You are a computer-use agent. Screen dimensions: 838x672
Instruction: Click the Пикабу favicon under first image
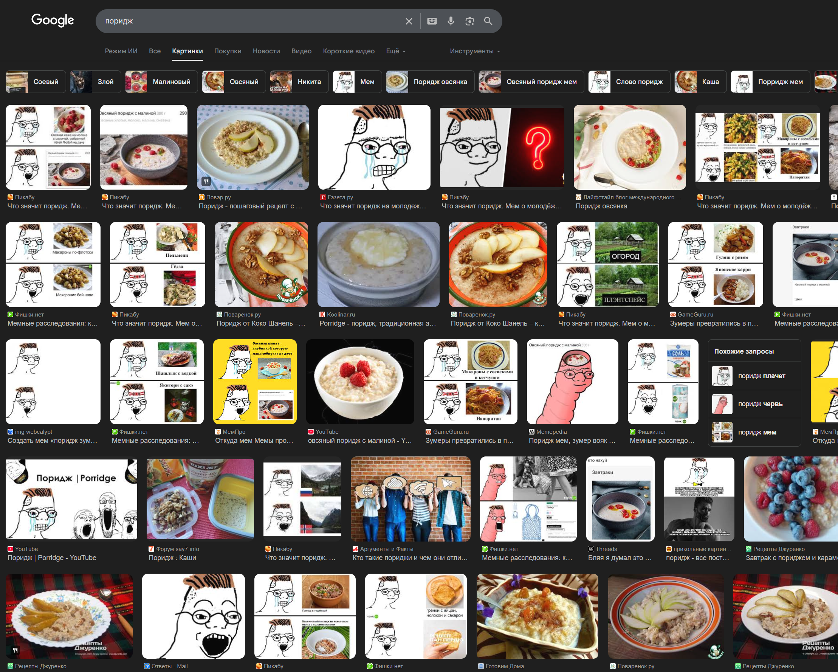[x=10, y=197]
